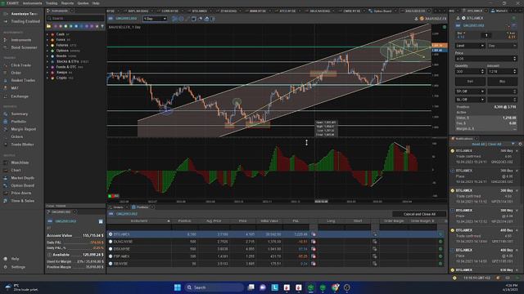Expand the Cash instruments group
The height and width of the screenshot is (294, 524).
47,34
